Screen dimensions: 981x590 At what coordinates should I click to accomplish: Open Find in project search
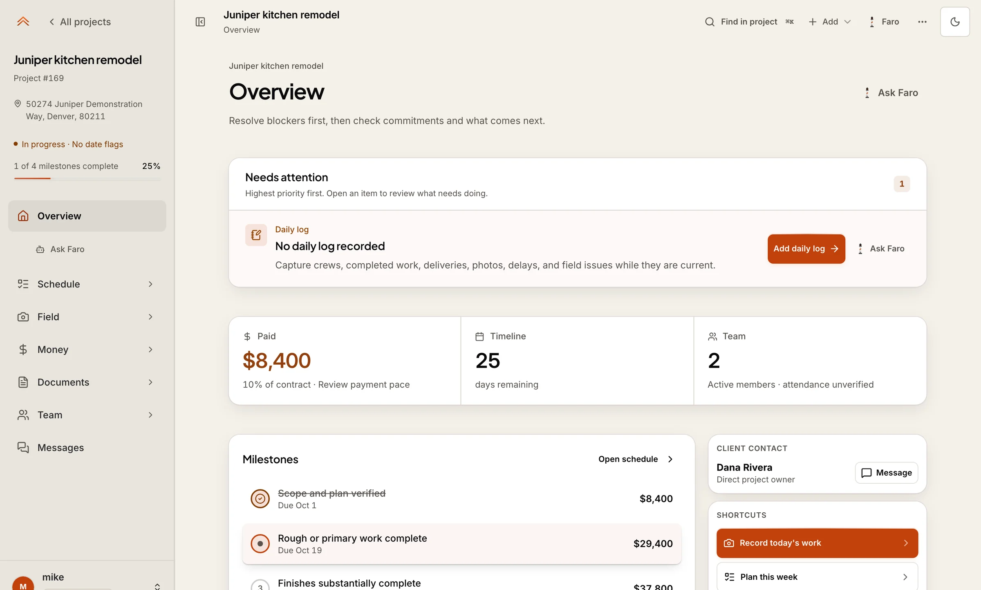pyautogui.click(x=749, y=22)
